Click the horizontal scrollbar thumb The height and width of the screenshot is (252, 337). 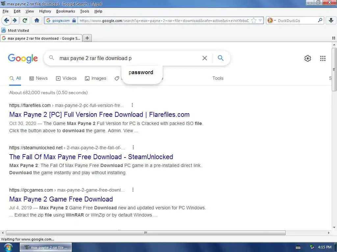[146, 233]
